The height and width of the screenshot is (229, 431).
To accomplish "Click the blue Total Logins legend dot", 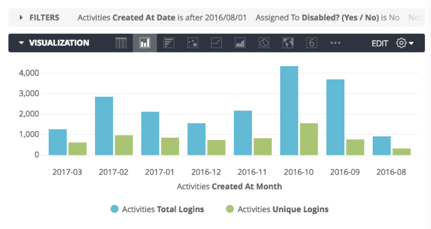I will click(114, 209).
